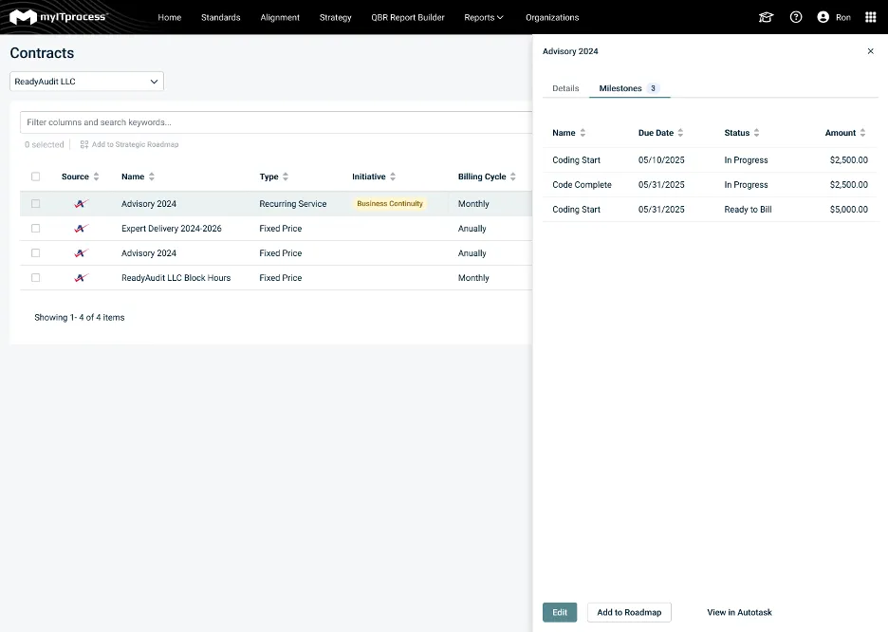
Task: Focus the filter columns search field
Action: (x=275, y=122)
